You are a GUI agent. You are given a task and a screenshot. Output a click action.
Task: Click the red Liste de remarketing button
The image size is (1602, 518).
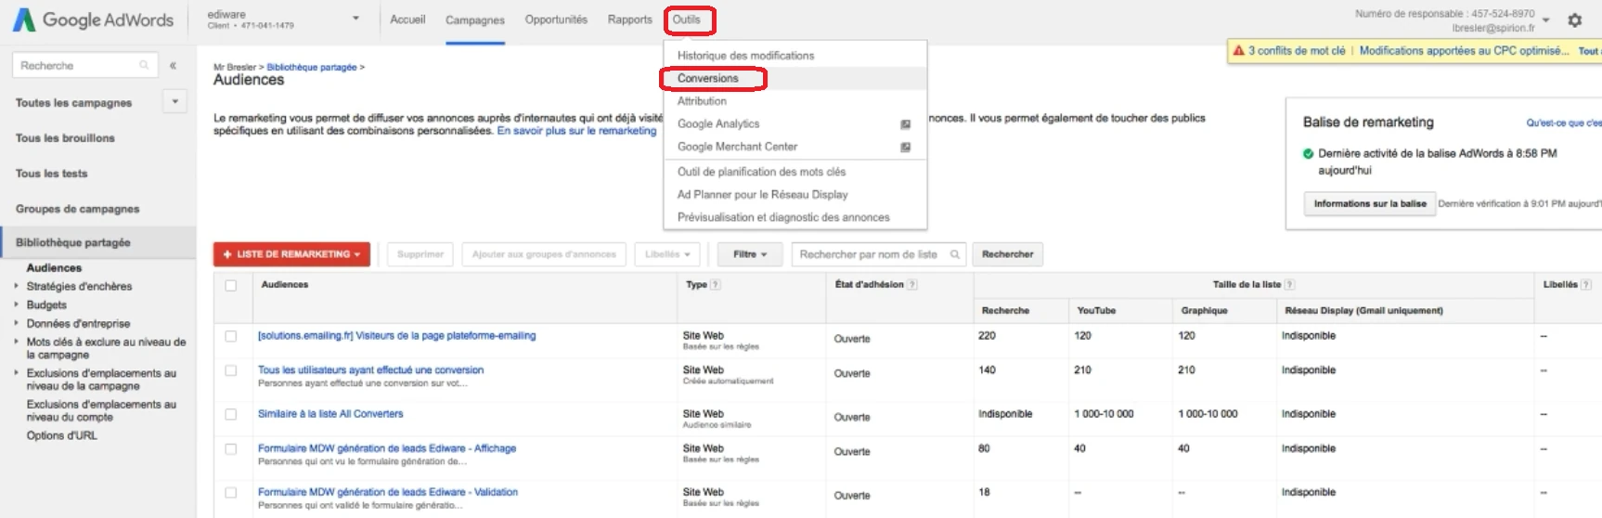coord(291,254)
